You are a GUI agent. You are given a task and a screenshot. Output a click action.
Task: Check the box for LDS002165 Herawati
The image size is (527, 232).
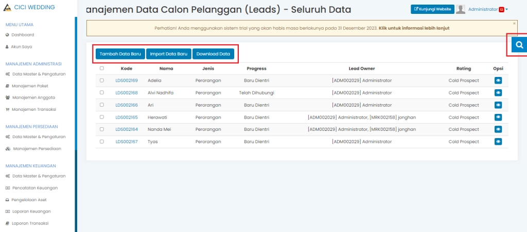click(x=102, y=117)
